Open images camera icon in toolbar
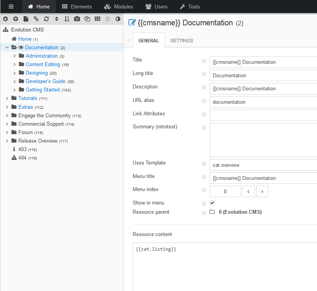The width and height of the screenshot is (317, 291). [77, 19]
